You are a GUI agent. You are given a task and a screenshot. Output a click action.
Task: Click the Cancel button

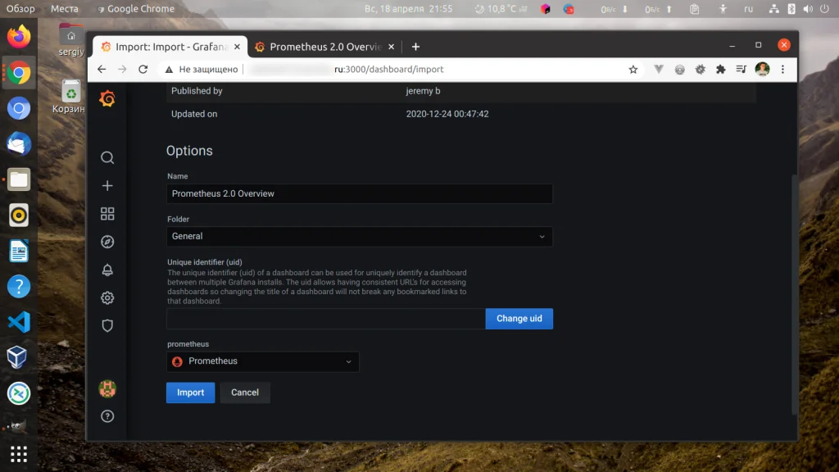pyautogui.click(x=245, y=393)
